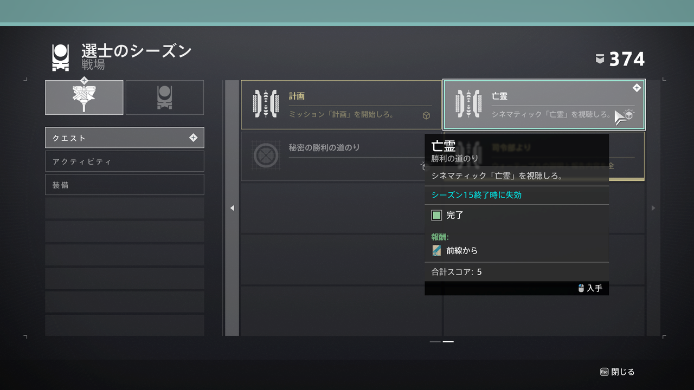This screenshot has width=694, height=390.
Task: Click the 亡霊 card's emblem icon
Action: pyautogui.click(x=468, y=103)
